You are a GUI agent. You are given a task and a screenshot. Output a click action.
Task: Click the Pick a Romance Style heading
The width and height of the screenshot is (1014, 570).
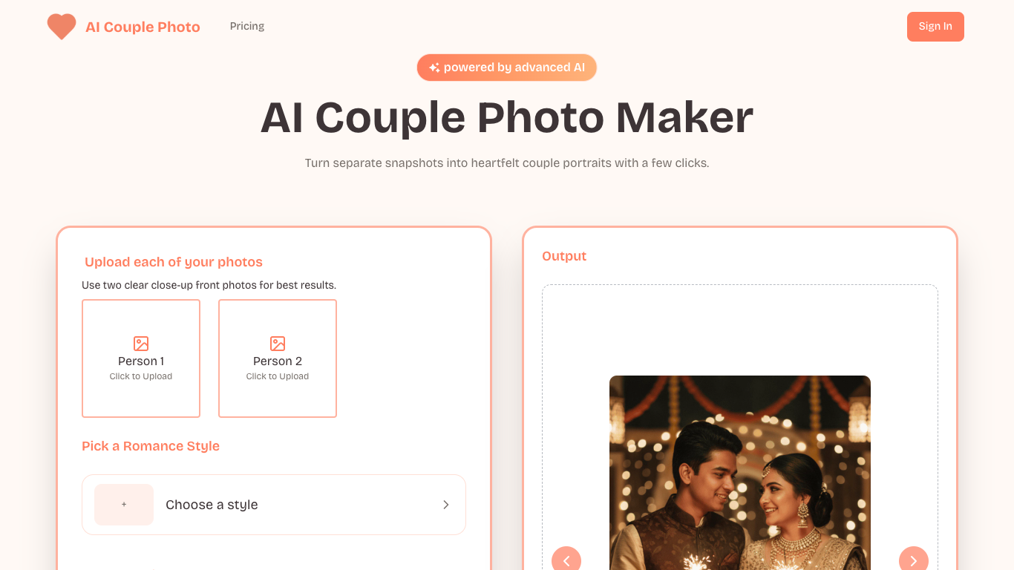tap(151, 446)
